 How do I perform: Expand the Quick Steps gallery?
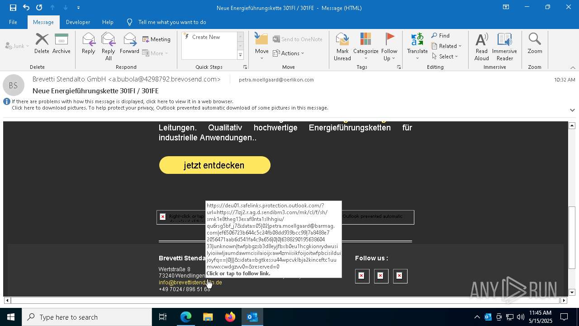[x=240, y=55]
